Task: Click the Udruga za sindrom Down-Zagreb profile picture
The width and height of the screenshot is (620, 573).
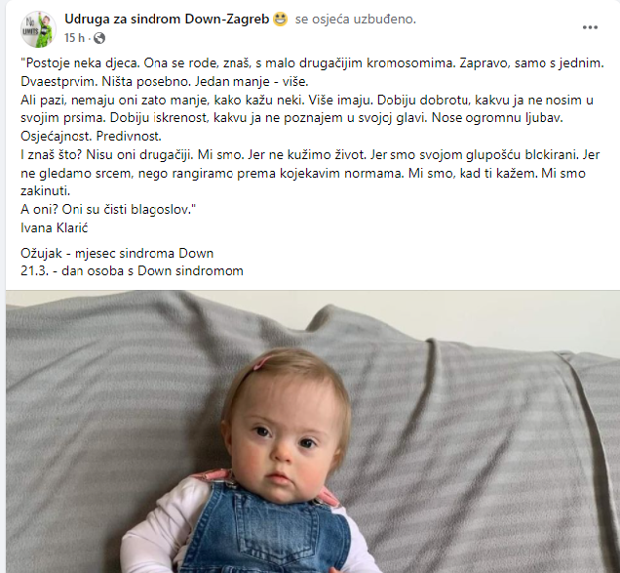Action: 38,29
